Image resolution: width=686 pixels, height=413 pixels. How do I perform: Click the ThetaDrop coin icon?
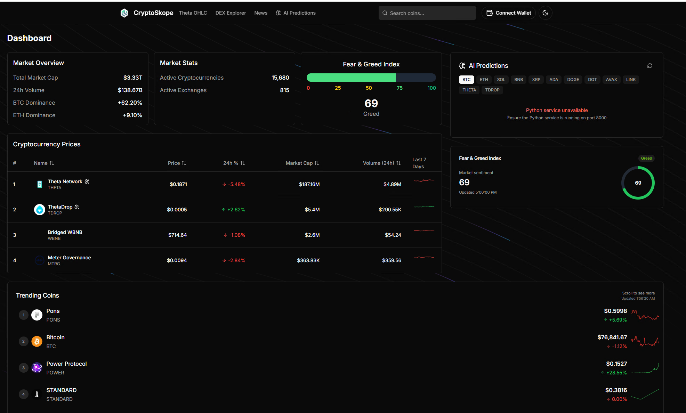(40, 210)
